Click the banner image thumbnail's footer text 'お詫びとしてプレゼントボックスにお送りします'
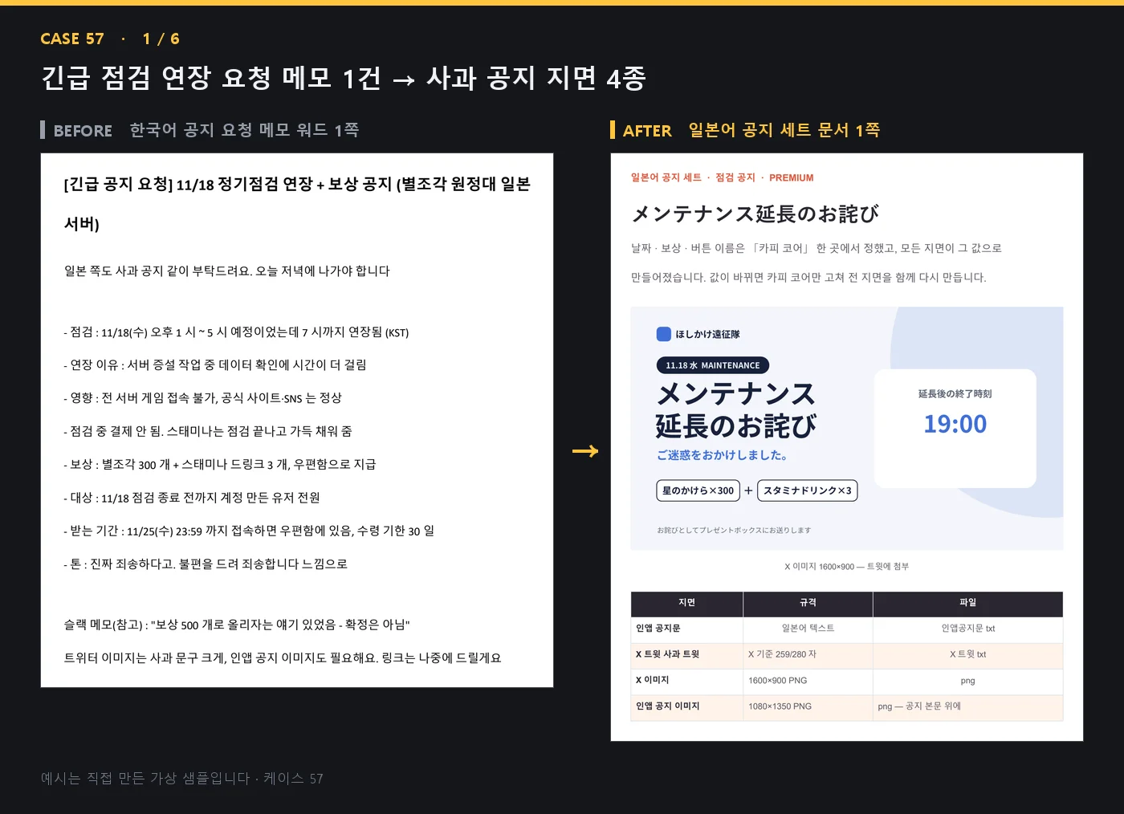Screen dimensions: 1124x814 pos(734,531)
